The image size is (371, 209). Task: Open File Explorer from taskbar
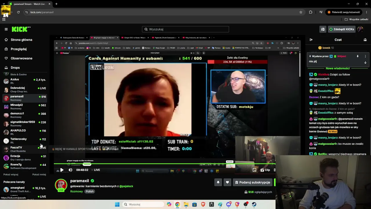186,204
